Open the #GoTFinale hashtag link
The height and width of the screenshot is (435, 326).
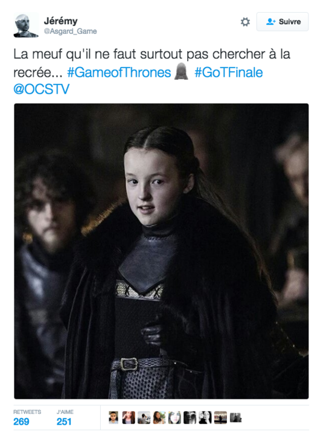(x=228, y=72)
